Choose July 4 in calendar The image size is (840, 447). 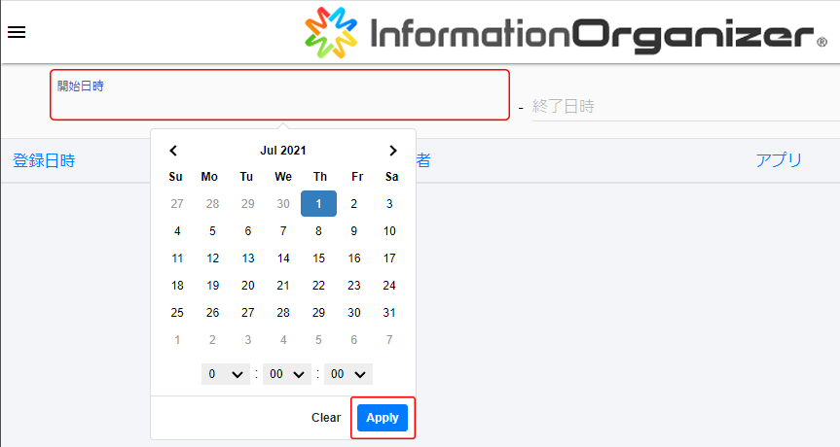coord(177,231)
